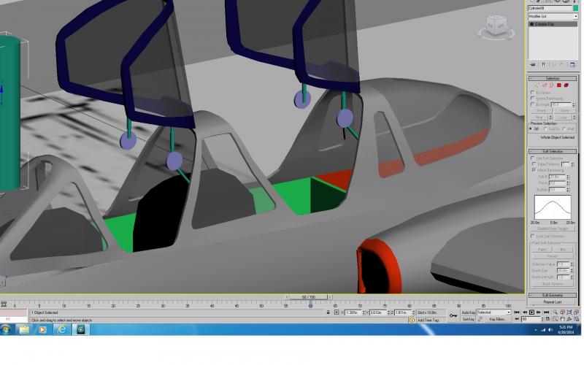Click Play Animation button
This screenshot has height=365, width=584.
[532, 312]
